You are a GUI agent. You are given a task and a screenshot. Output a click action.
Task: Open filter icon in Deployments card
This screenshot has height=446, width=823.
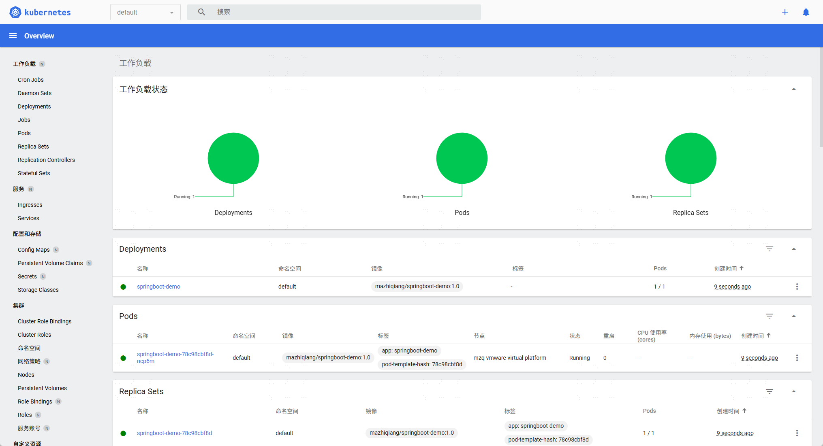tap(770, 249)
